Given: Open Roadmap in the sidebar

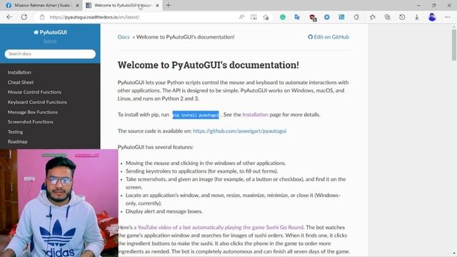Looking at the screenshot, I should coord(17,141).
